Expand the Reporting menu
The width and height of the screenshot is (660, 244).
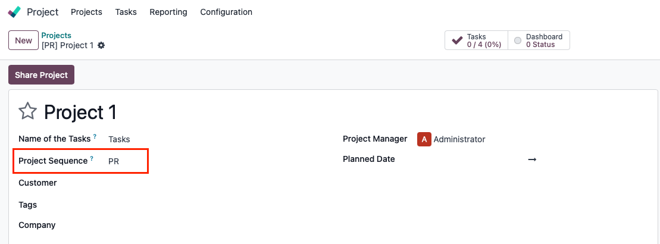pyautogui.click(x=168, y=12)
